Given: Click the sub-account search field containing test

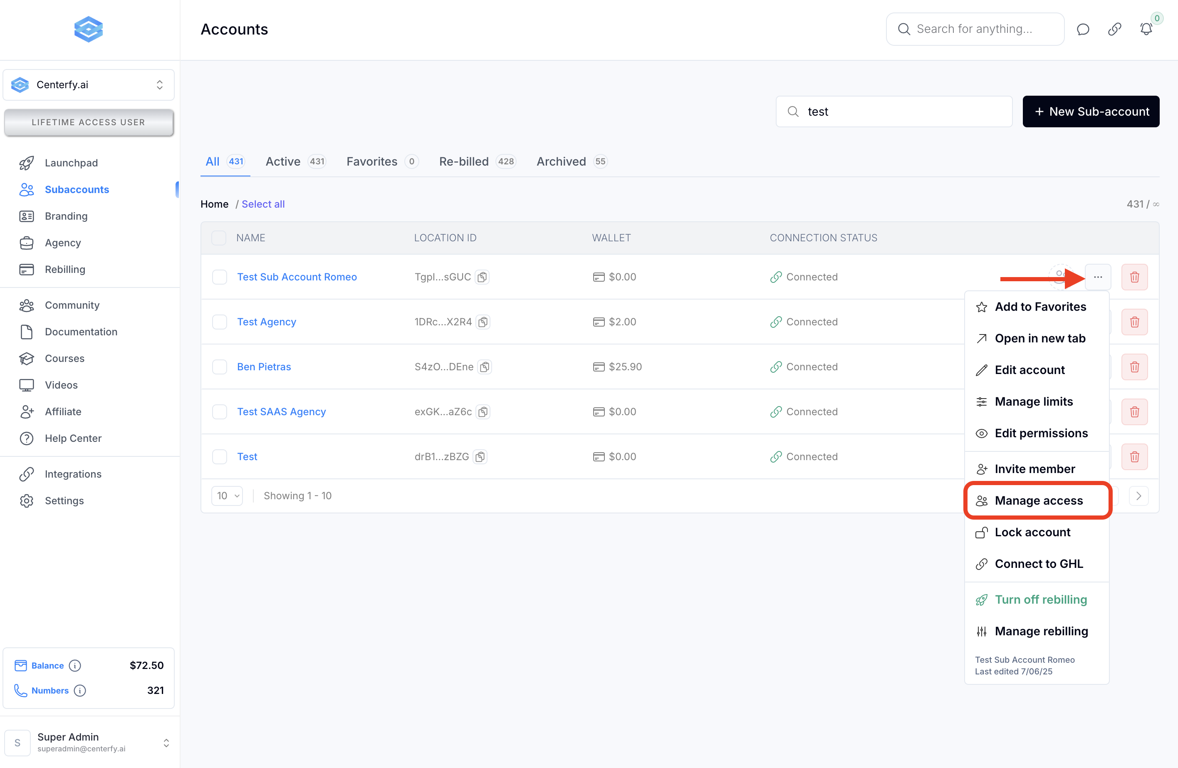Looking at the screenshot, I should click(x=893, y=111).
